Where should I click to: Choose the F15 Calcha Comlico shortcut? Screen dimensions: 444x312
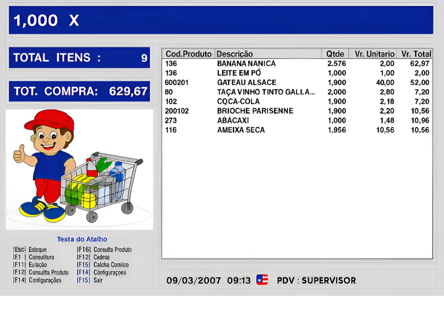pyautogui.click(x=103, y=265)
